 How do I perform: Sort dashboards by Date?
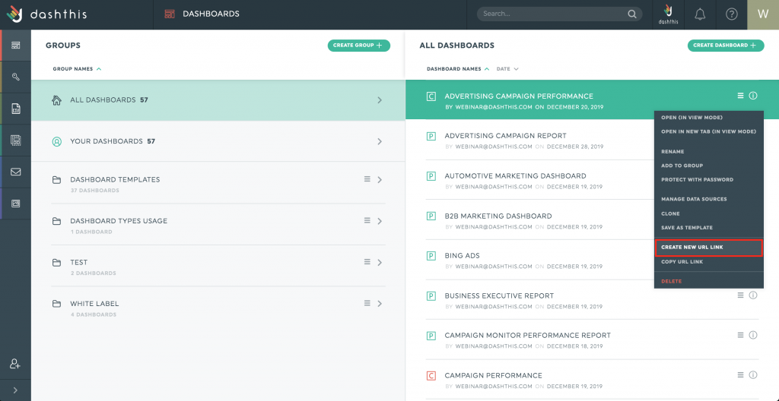click(507, 69)
